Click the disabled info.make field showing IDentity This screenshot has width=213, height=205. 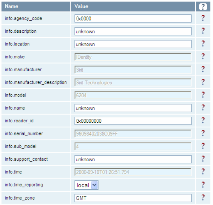coord(133,57)
